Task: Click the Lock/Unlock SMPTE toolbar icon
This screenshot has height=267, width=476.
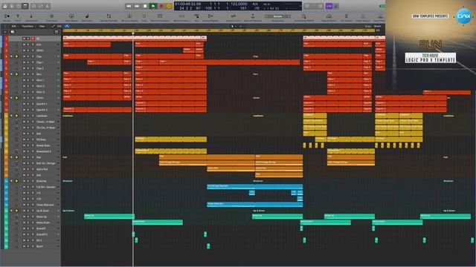Action: [x=304, y=17]
